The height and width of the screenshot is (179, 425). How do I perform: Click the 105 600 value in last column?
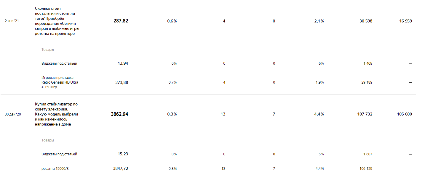pyautogui.click(x=405, y=114)
